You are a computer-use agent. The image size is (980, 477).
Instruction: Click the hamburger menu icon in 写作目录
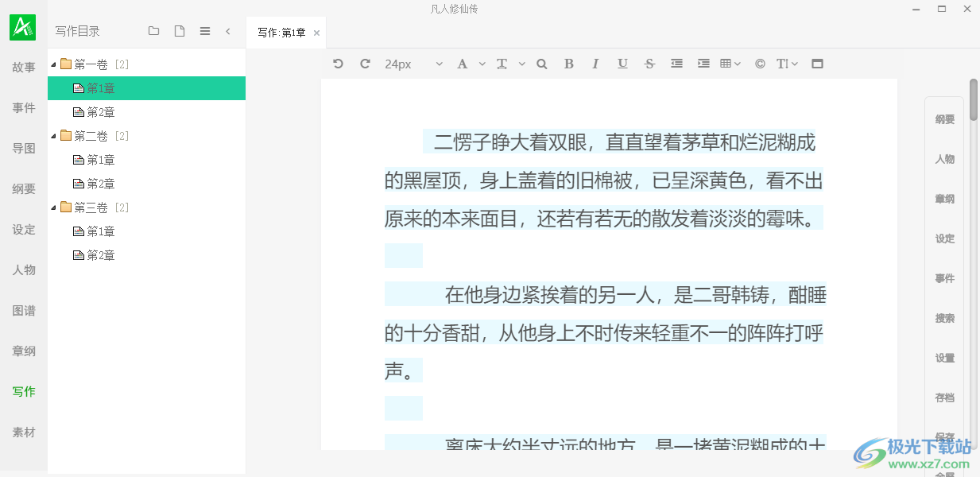[205, 31]
